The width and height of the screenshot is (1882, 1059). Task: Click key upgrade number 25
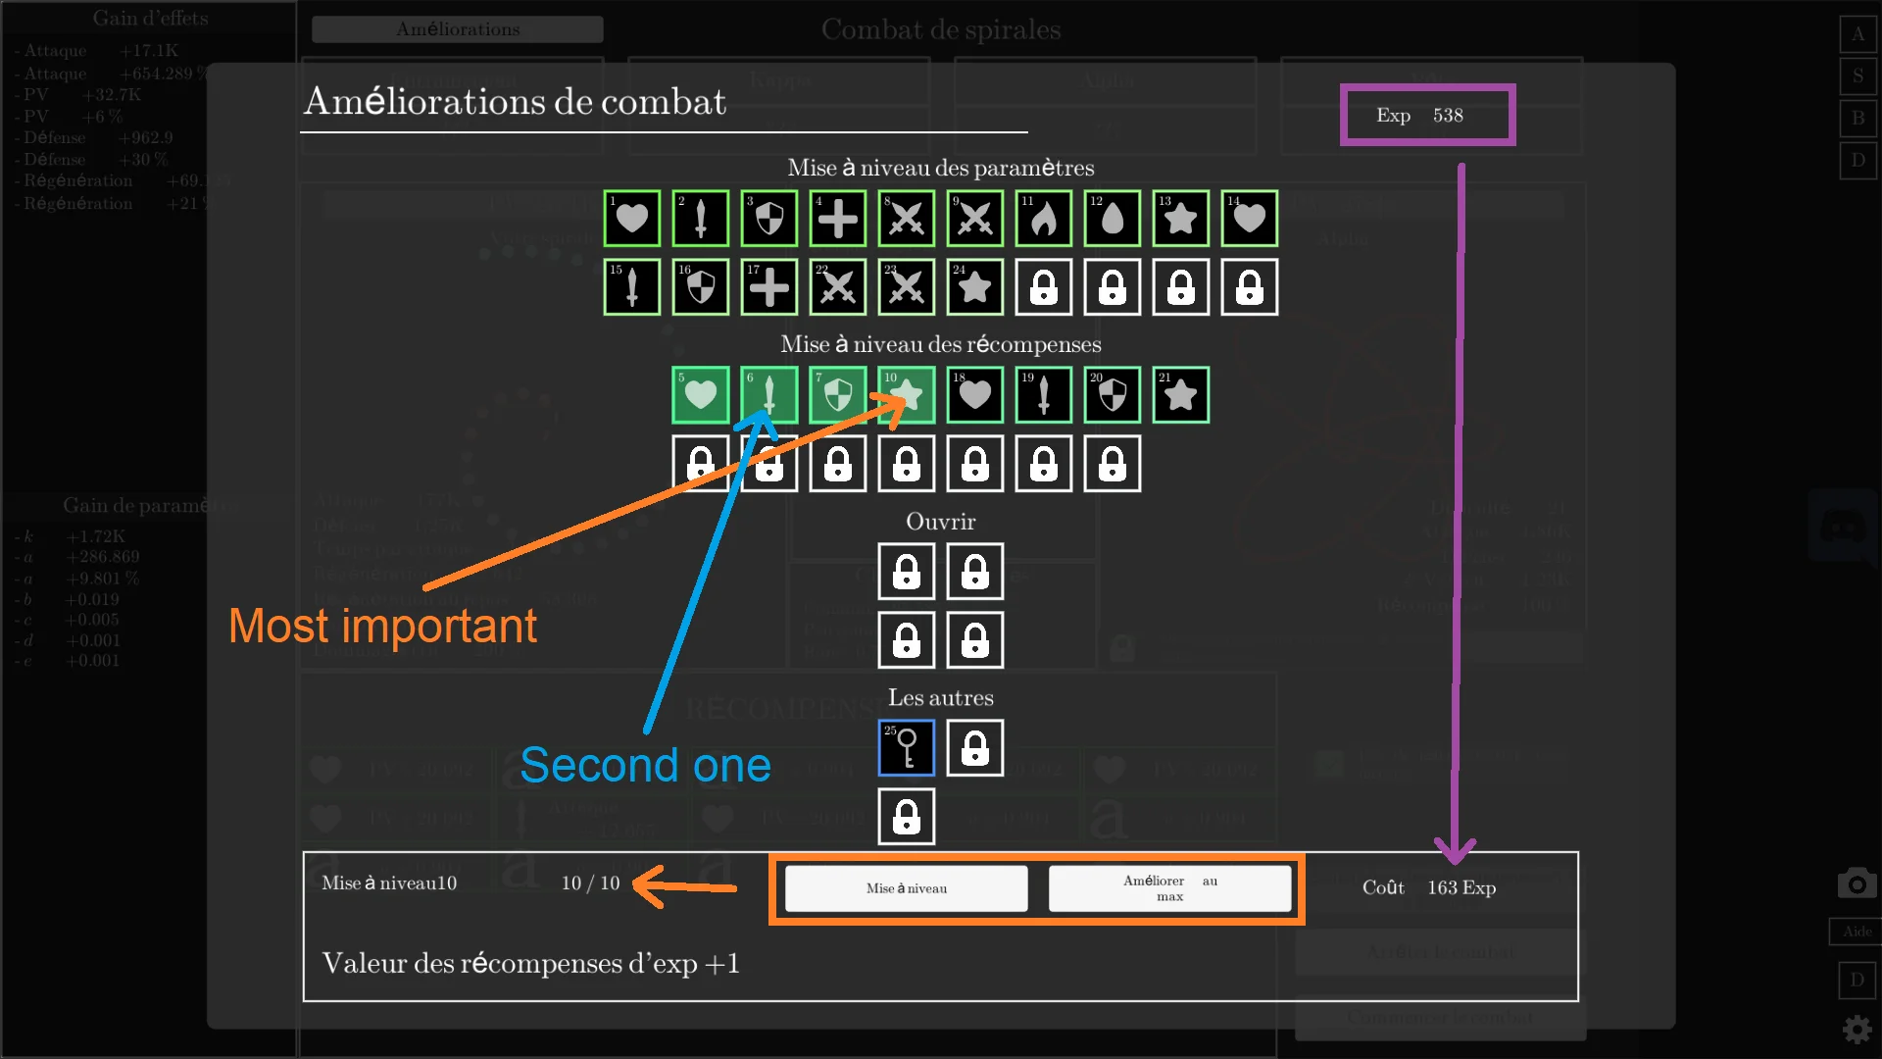[x=906, y=747]
